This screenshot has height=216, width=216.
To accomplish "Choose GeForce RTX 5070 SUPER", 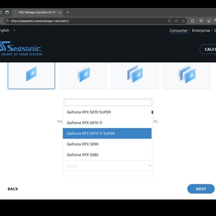I will click(x=107, y=112).
